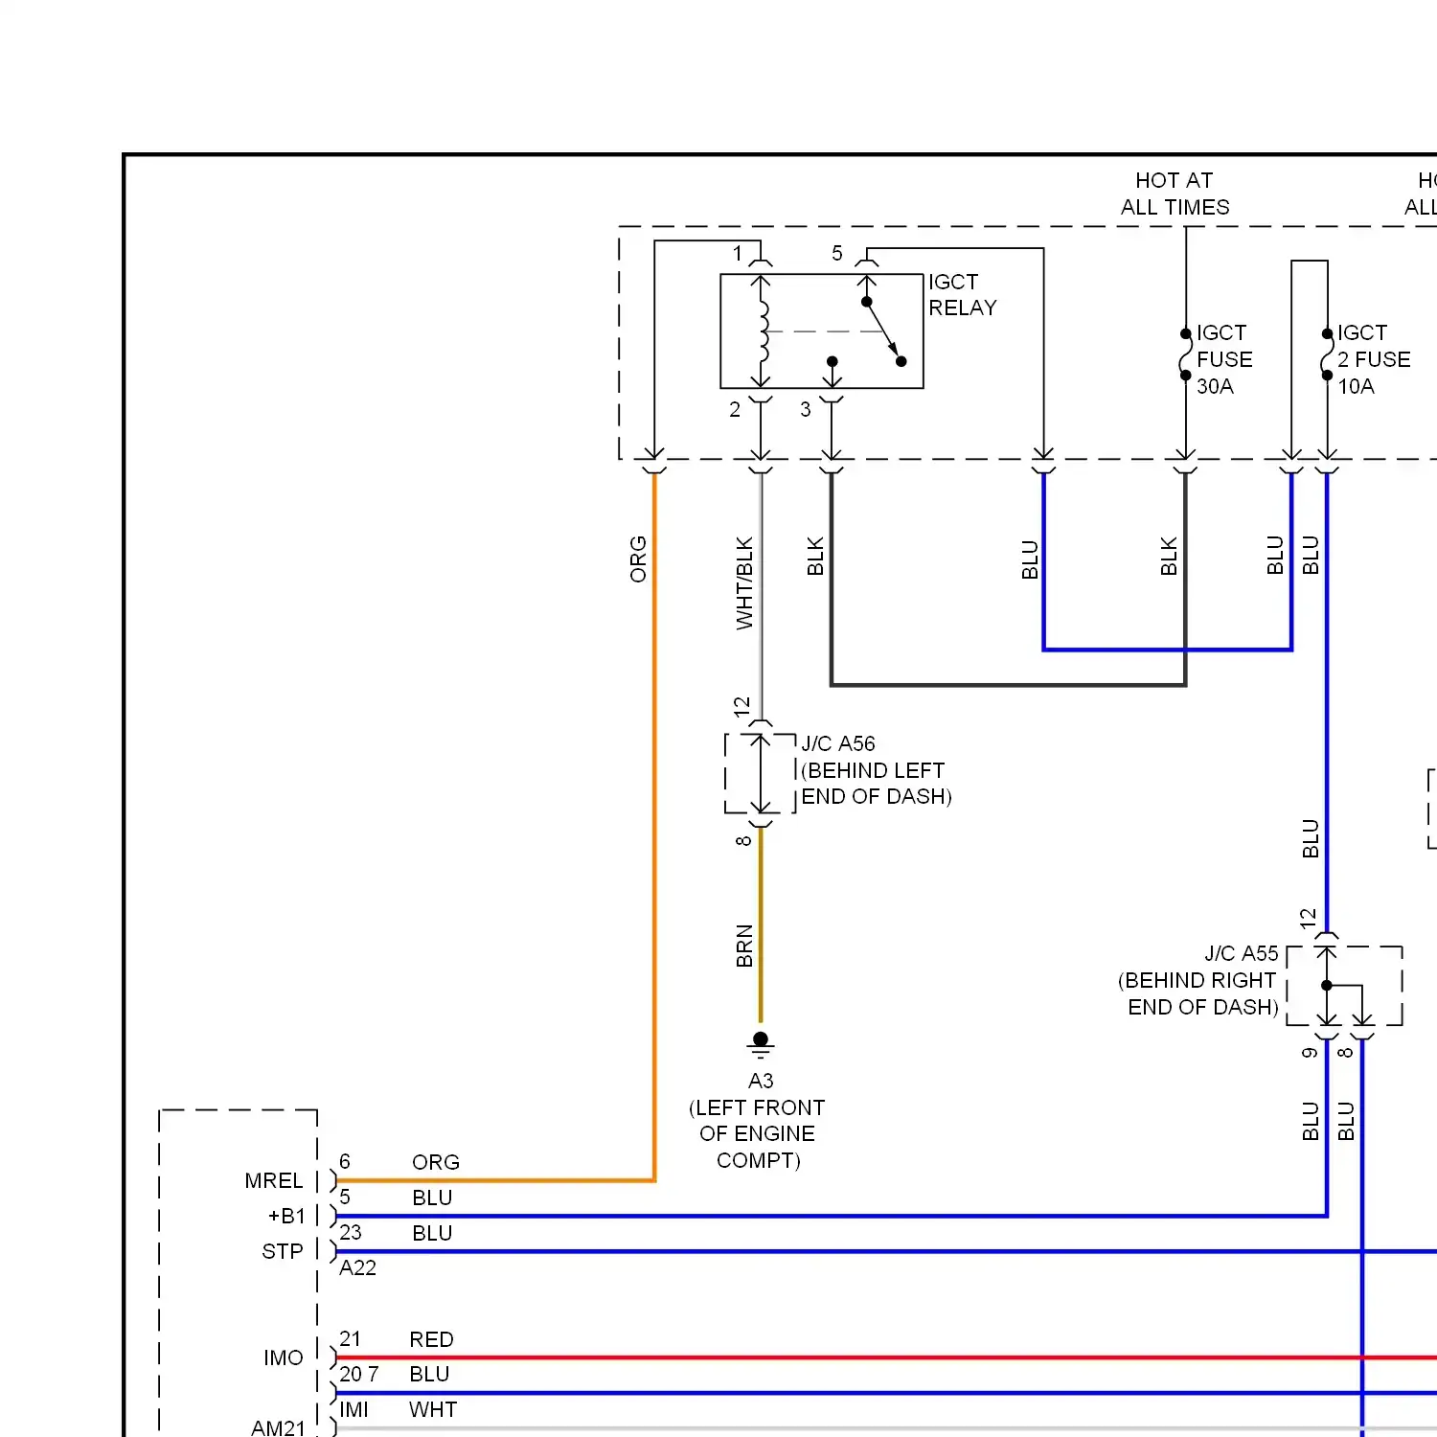The image size is (1437, 1437).
Task: Click the relay coil symbol inside IGCT relay
Action: (x=763, y=331)
